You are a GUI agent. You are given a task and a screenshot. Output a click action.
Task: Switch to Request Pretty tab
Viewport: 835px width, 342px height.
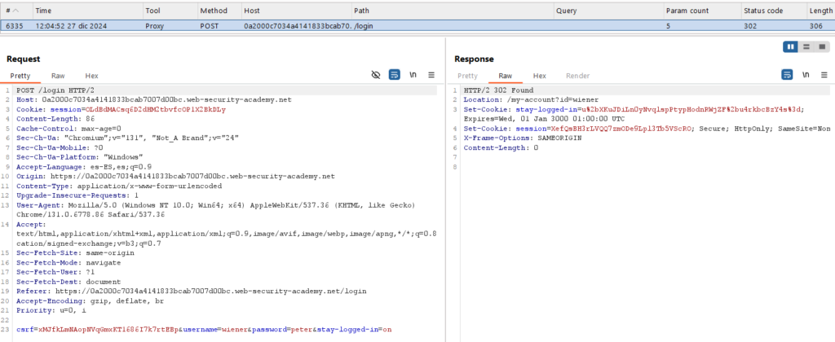point(20,76)
